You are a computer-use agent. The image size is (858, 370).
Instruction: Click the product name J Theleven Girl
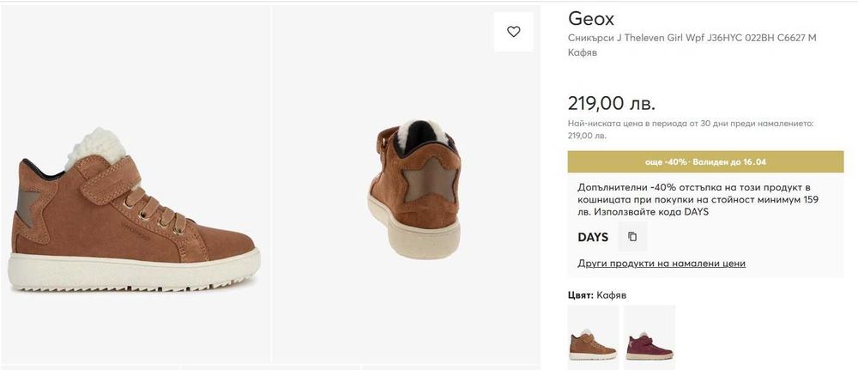point(692,39)
